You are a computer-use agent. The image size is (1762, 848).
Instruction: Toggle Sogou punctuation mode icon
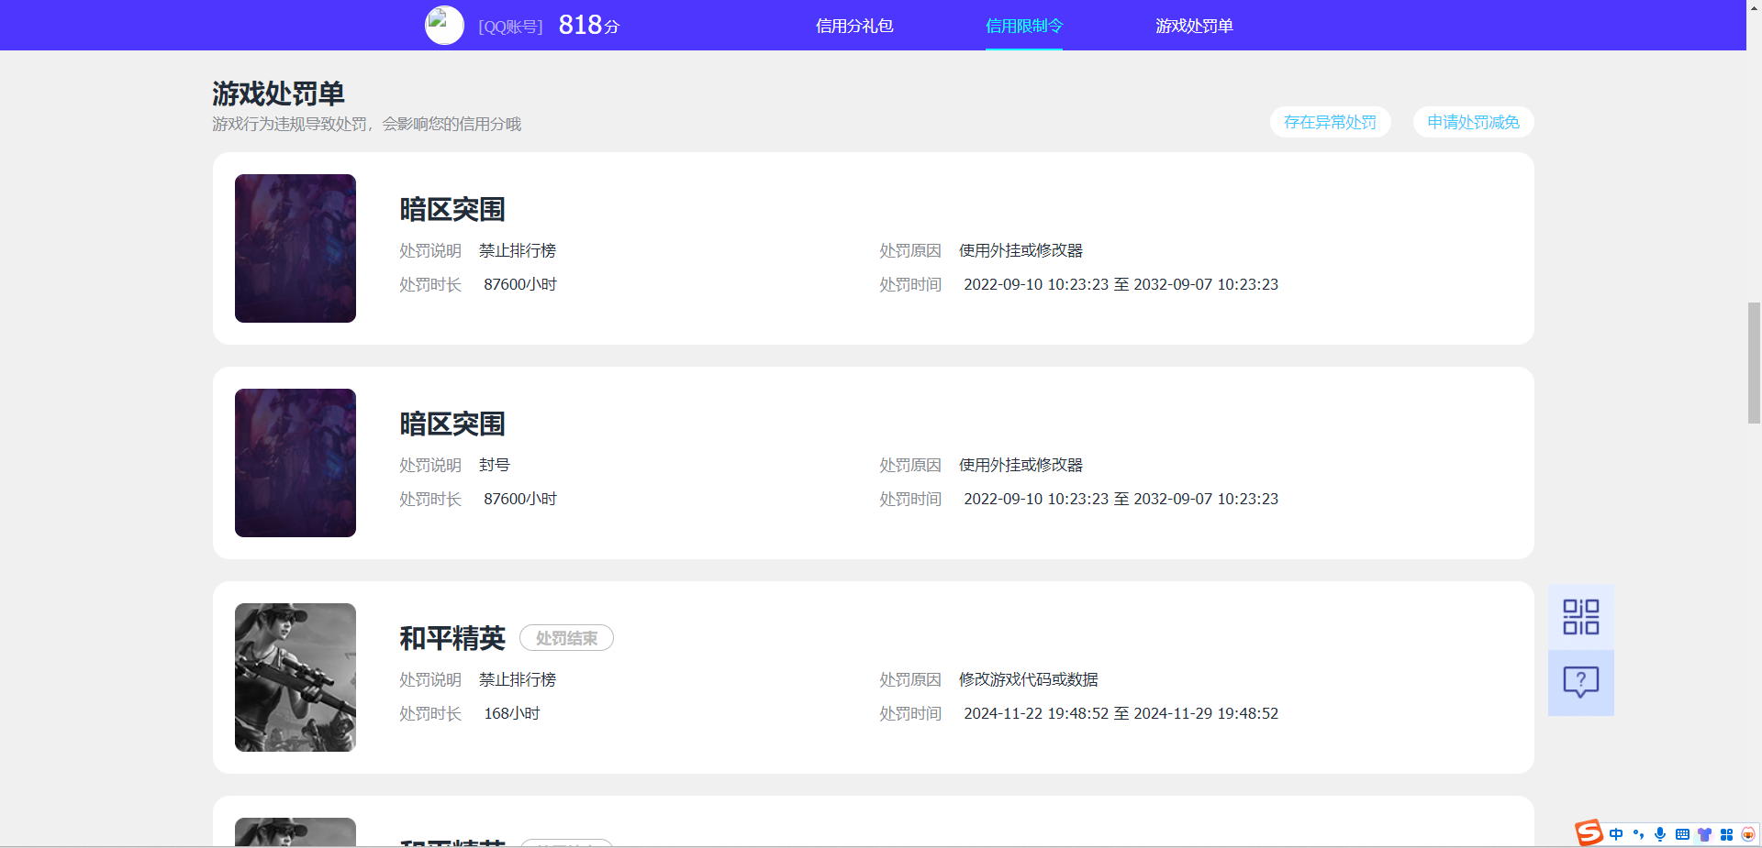pyautogui.click(x=1638, y=834)
